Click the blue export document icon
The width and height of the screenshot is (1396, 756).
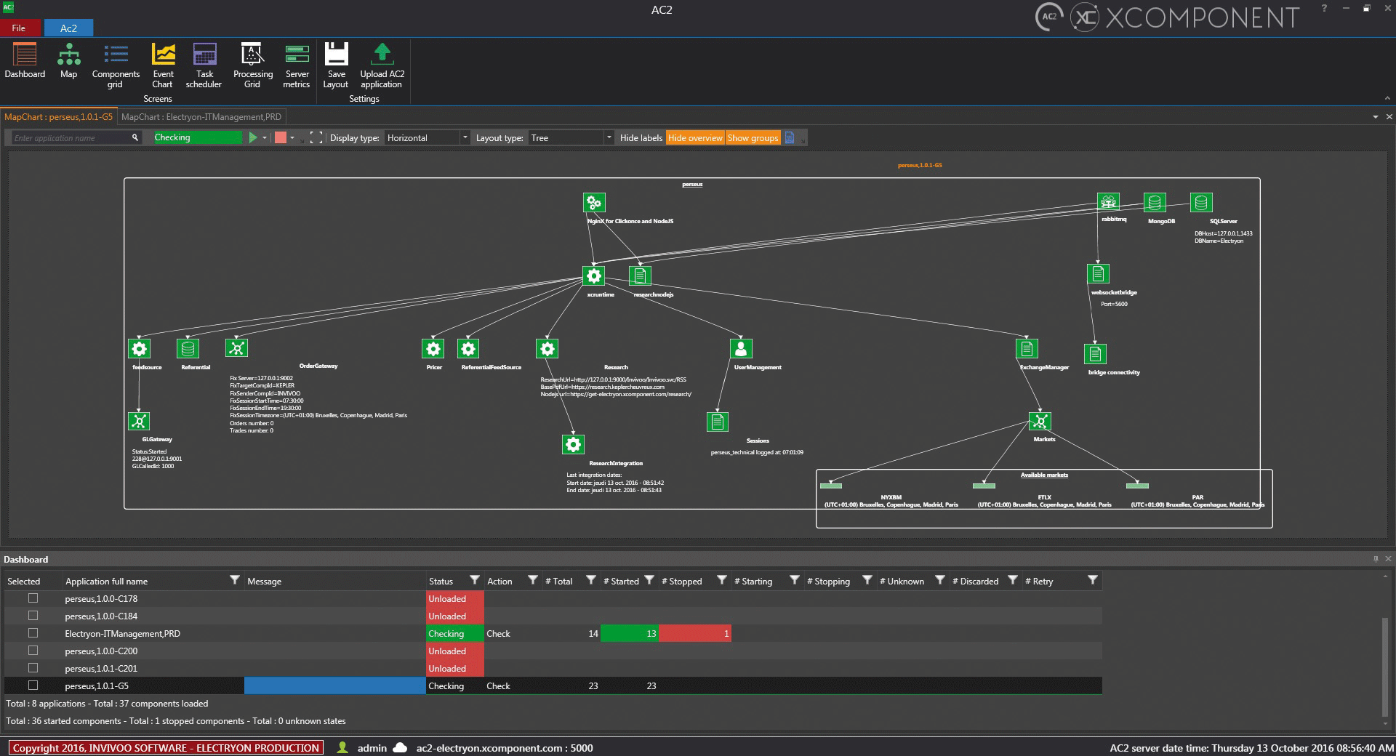[789, 137]
